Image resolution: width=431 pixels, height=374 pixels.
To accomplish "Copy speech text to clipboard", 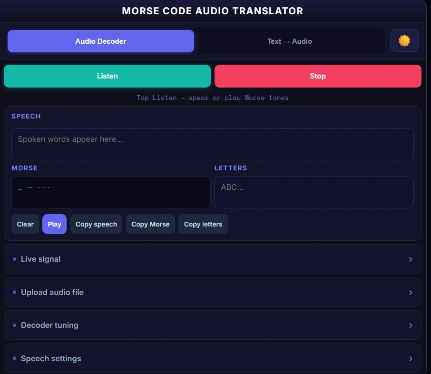I will point(96,224).
